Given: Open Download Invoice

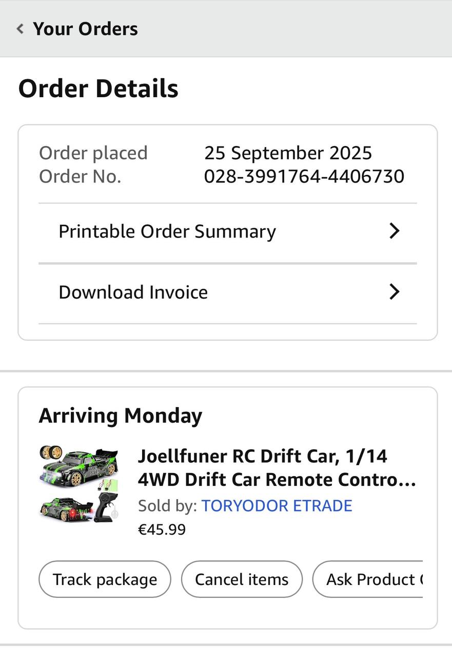Looking at the screenshot, I should click(133, 292).
